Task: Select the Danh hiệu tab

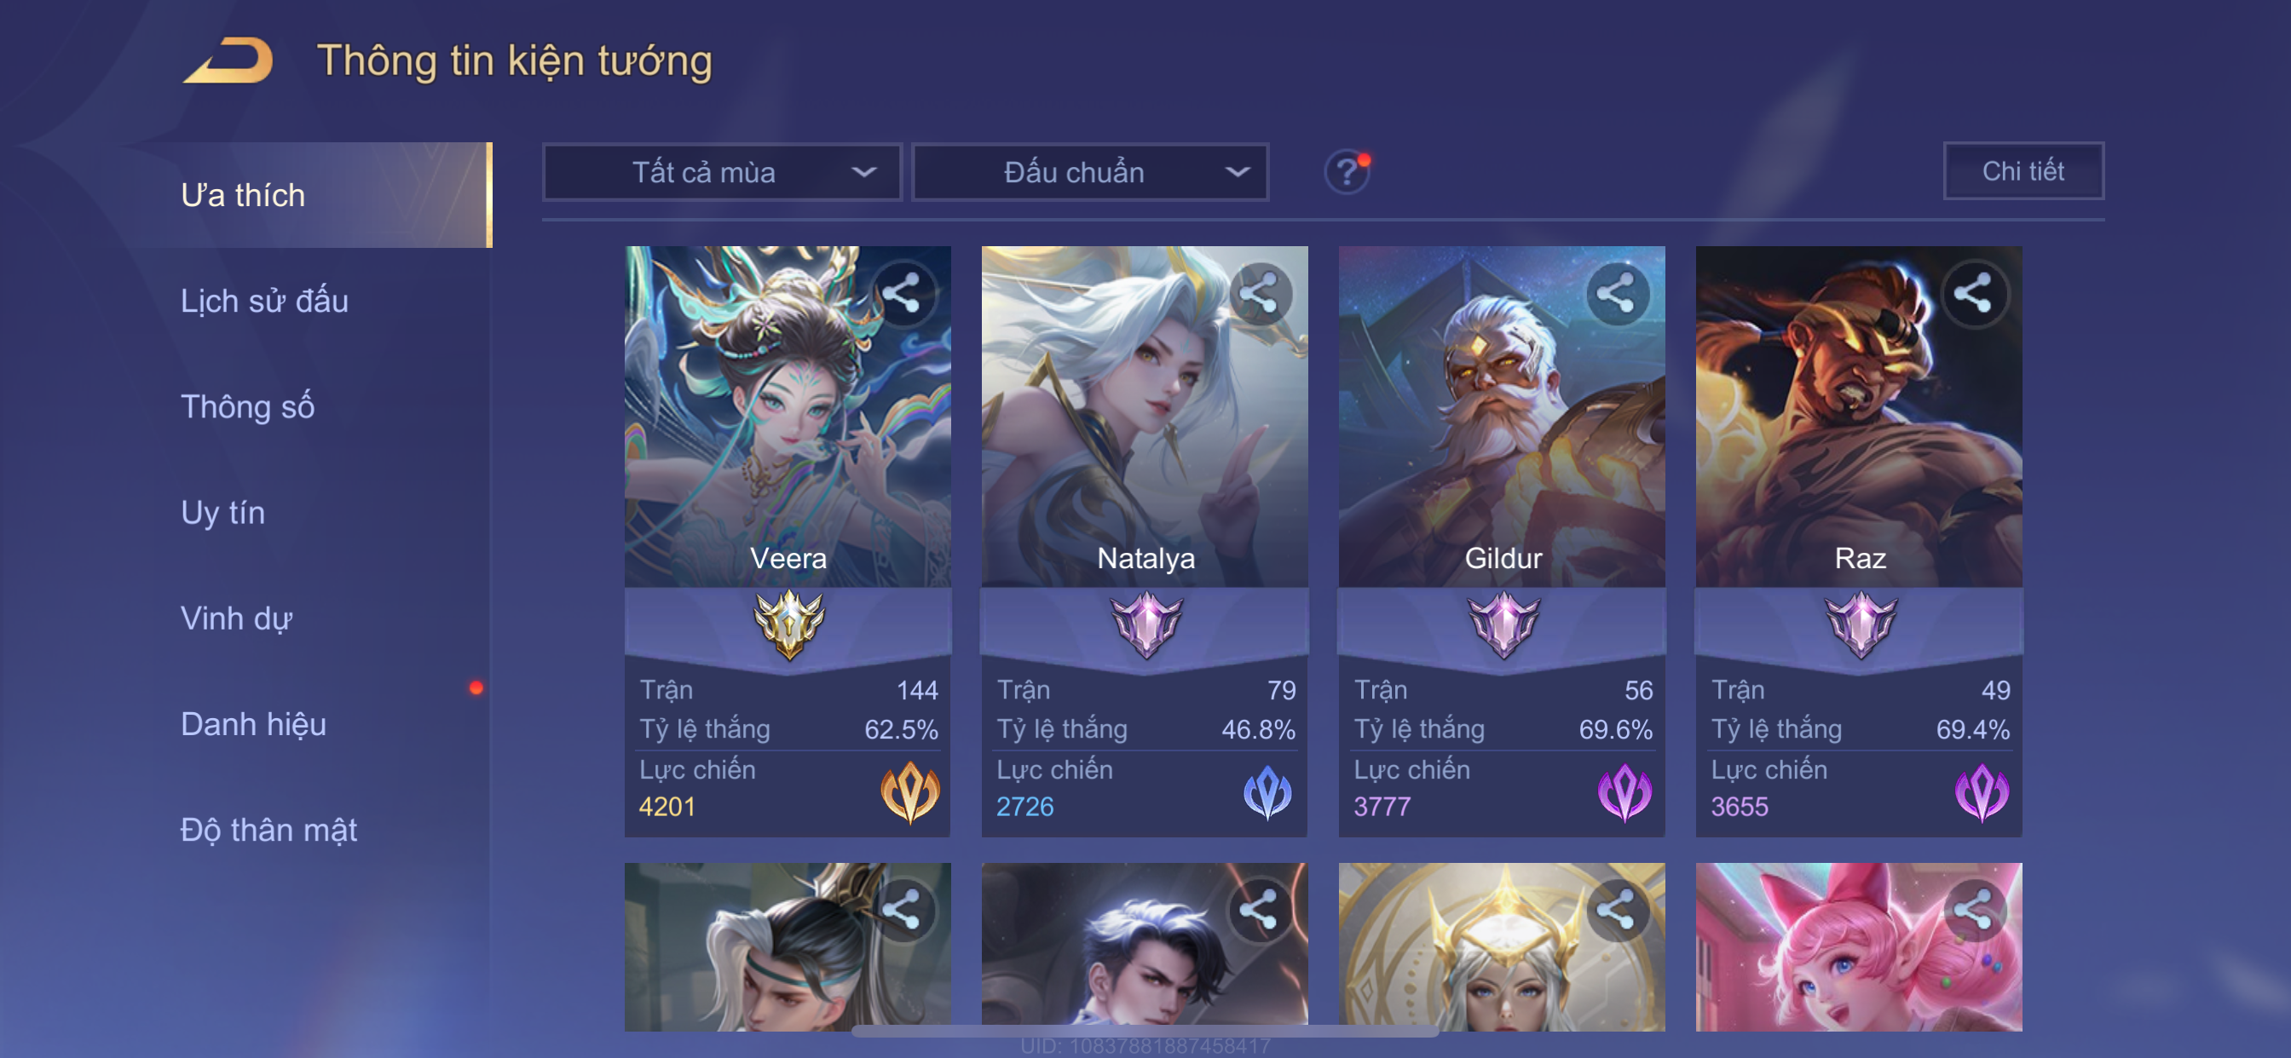Action: 253,724
